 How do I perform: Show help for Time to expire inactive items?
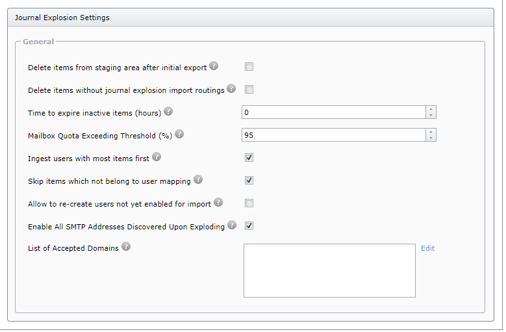tap(168, 112)
